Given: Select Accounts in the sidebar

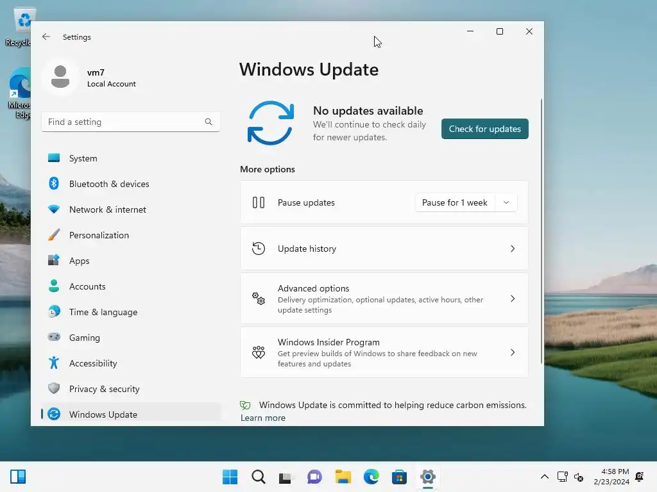Looking at the screenshot, I should click(131, 286).
